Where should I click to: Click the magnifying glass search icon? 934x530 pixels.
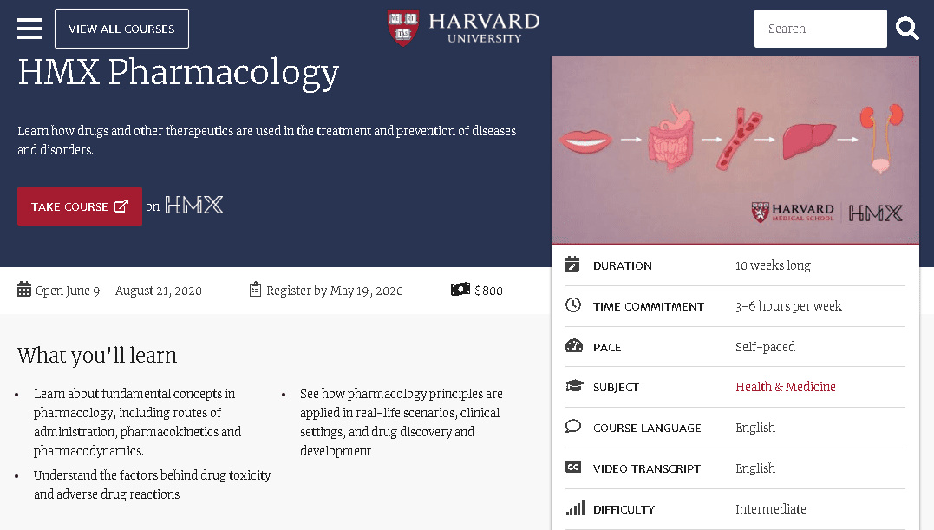point(907,29)
